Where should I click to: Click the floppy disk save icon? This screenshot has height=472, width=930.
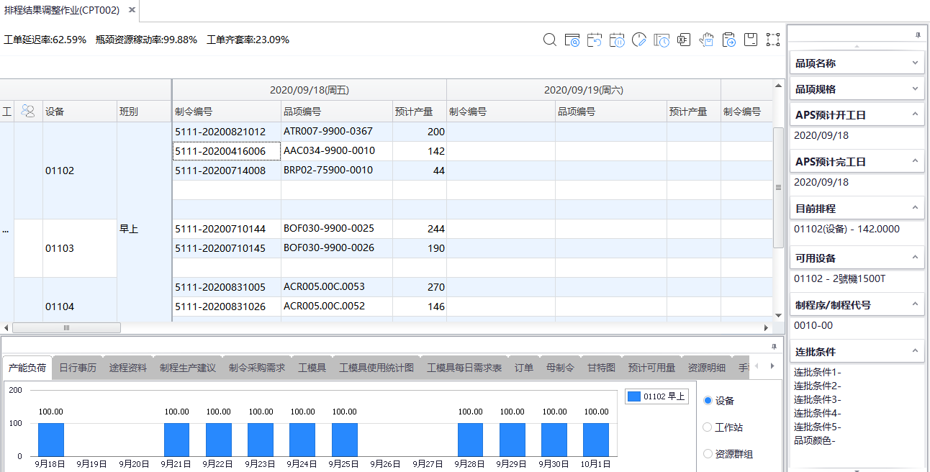point(751,40)
